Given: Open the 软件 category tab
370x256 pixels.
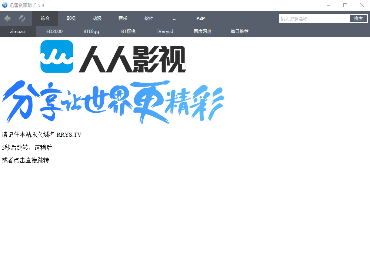Looking at the screenshot, I should tap(149, 19).
